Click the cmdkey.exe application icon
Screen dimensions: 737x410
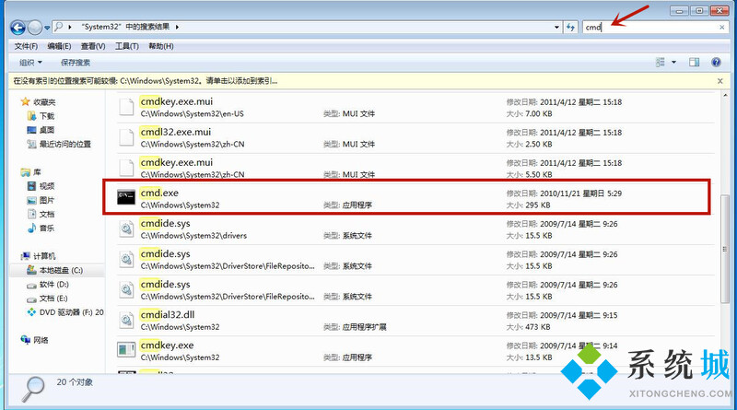126,350
